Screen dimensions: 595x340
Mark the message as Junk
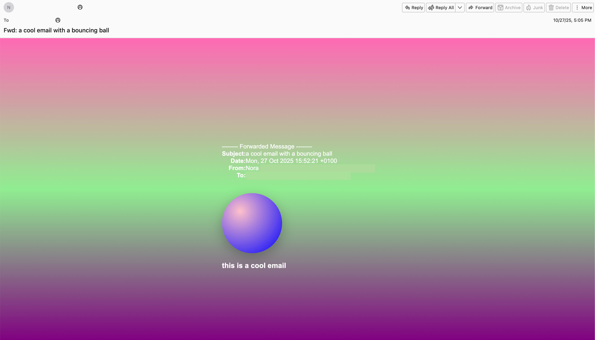click(x=534, y=7)
